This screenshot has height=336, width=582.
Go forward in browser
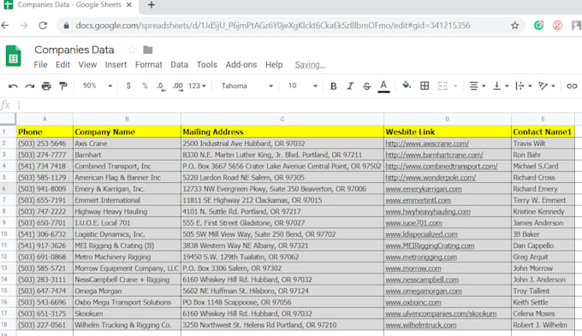pyautogui.click(x=24, y=25)
